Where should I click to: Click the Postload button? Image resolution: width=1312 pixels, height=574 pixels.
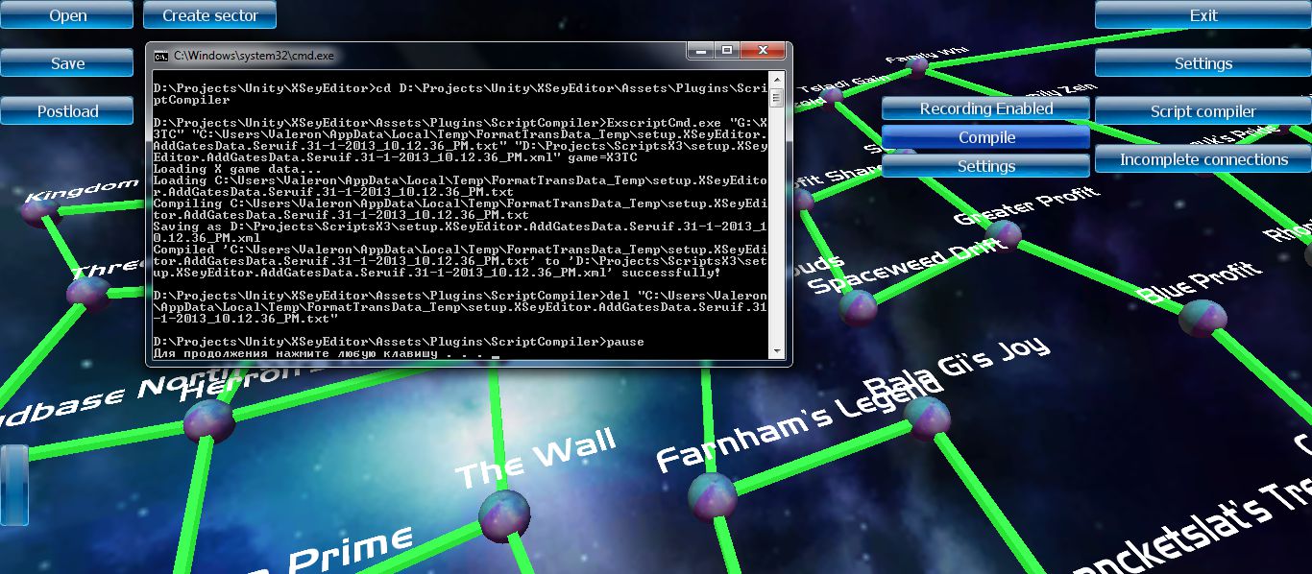[x=67, y=110]
